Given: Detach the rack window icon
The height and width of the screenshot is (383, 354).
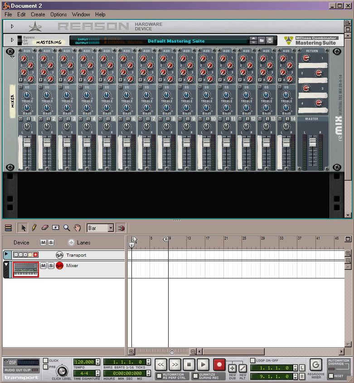Looking at the screenshot, I should point(348,23).
